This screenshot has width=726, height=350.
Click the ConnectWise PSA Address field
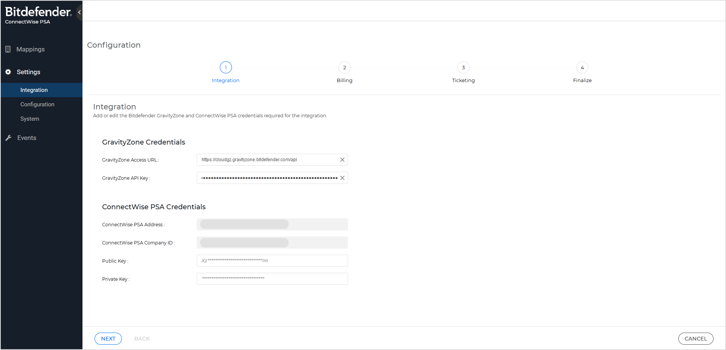point(272,224)
